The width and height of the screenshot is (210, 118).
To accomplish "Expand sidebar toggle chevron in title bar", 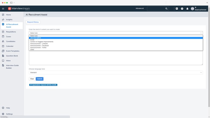I will click(x=14, y=3).
